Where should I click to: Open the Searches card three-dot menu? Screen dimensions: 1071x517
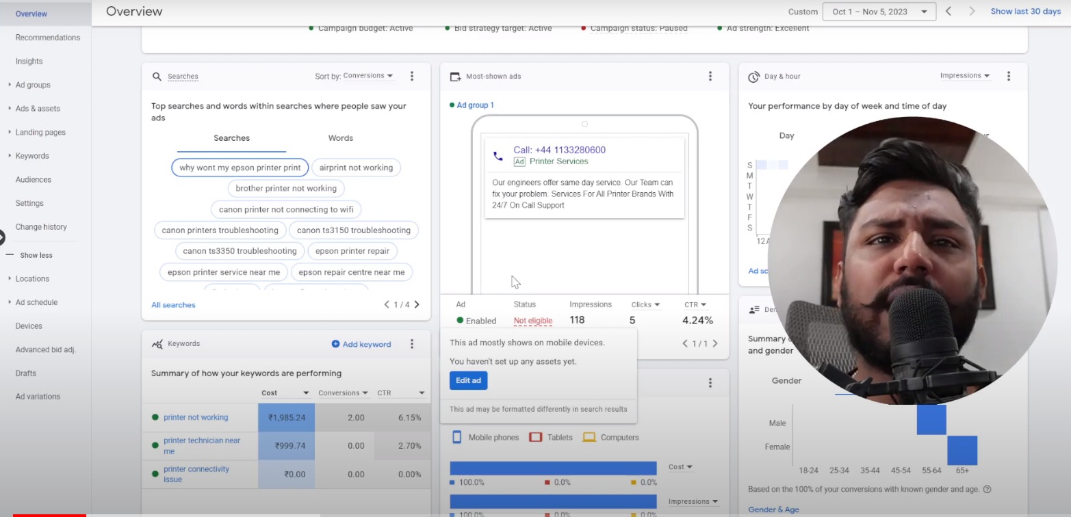click(x=411, y=76)
